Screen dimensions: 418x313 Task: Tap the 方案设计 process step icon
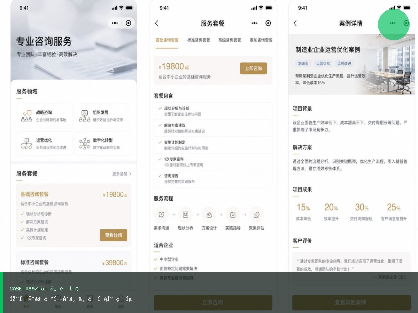(x=209, y=215)
